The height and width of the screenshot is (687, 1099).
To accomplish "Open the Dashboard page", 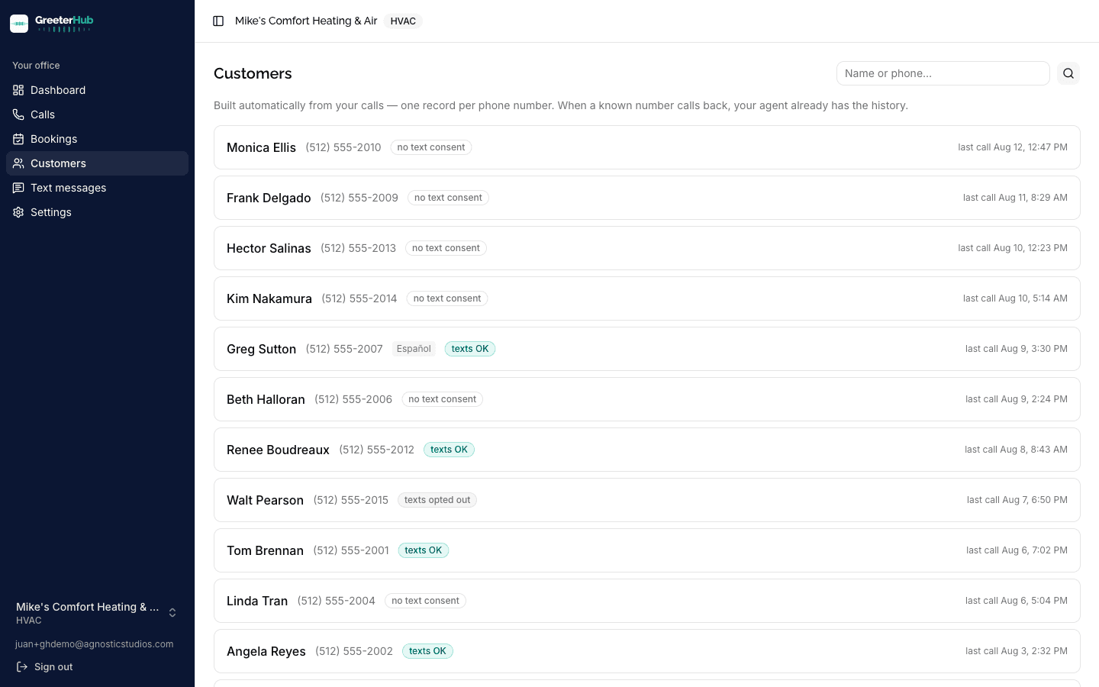I will coord(97,90).
